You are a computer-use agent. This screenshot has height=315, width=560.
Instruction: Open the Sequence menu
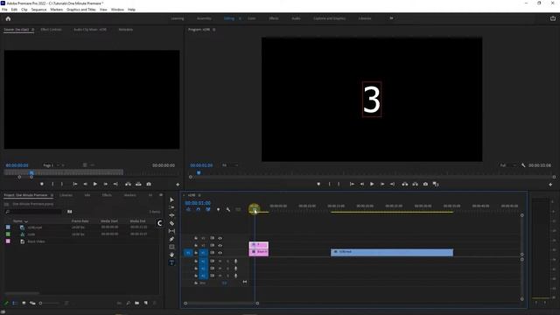pyautogui.click(x=38, y=10)
